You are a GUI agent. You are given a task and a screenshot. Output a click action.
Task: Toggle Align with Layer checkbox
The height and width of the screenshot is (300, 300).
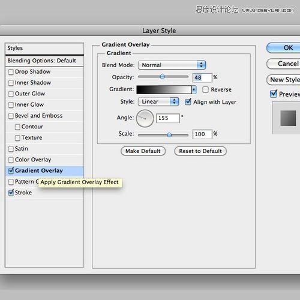click(188, 102)
